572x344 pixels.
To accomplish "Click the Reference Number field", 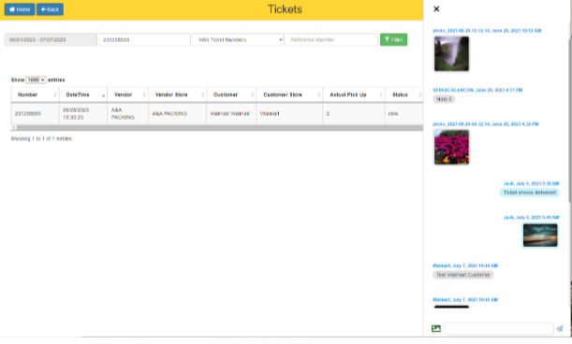I will click(332, 39).
